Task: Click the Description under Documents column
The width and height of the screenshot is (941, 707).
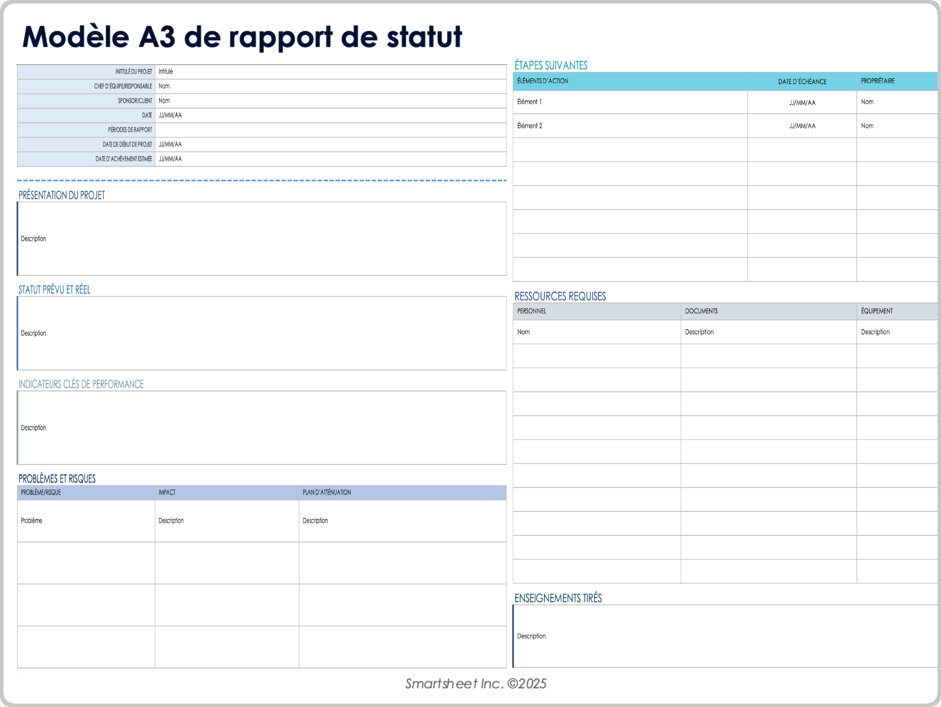Action: 769,332
